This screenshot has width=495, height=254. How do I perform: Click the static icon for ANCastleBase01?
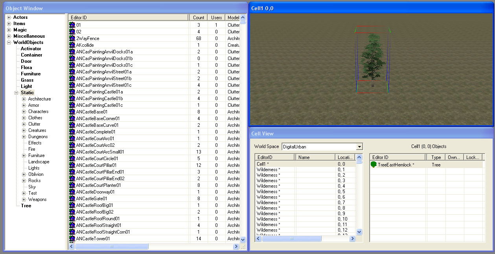coord(72,112)
